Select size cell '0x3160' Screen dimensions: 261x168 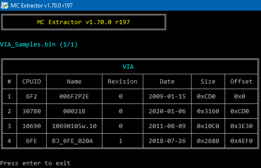tap(208, 111)
